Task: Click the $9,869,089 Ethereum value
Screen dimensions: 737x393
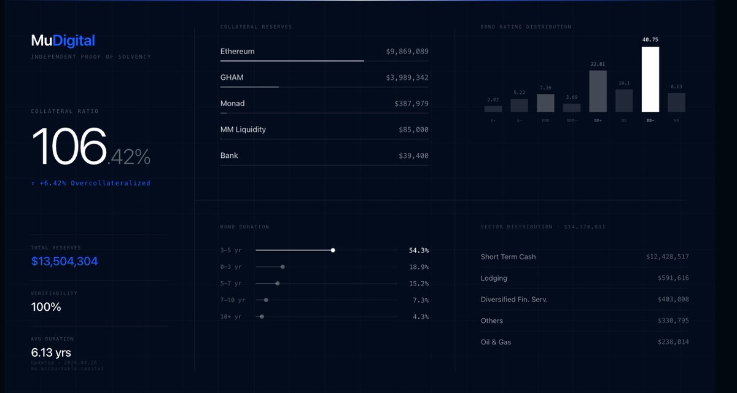Action: pos(407,52)
